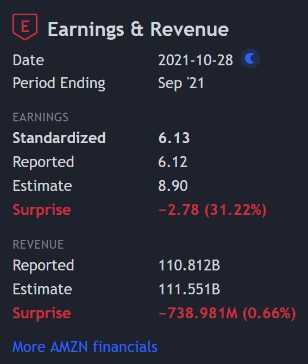Viewport: 308px width, 364px height.
Task: Click the REVENUE section header
Action: point(38,244)
